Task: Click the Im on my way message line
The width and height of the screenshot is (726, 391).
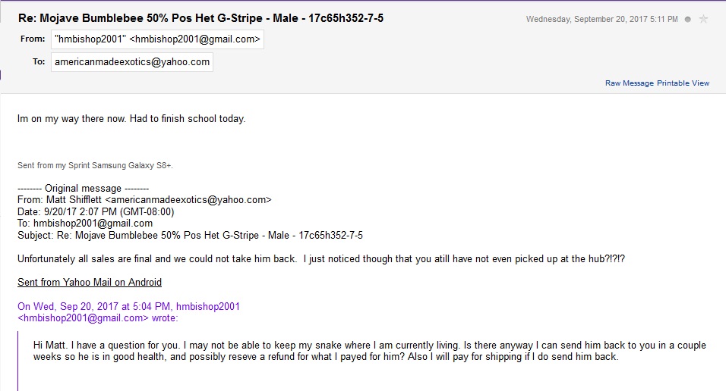Action: pos(131,119)
